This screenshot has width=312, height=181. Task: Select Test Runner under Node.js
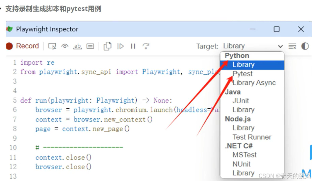pos(252,137)
